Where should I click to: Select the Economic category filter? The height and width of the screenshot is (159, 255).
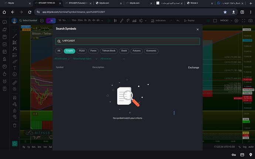tap(151, 51)
